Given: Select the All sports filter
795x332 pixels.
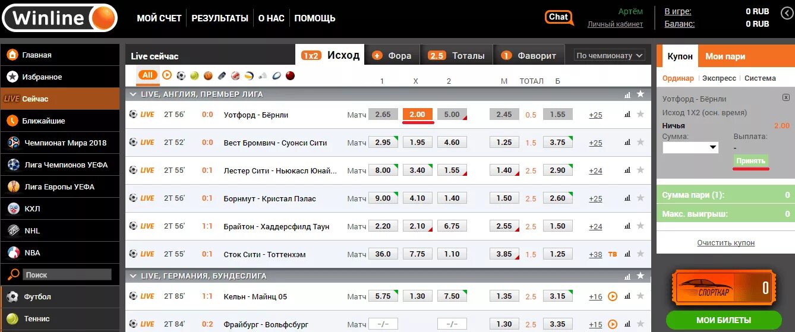Looking at the screenshot, I should 148,75.
